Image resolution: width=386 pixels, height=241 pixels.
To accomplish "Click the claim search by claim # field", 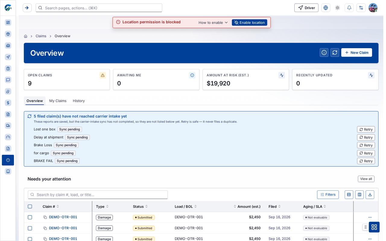I will [x=98, y=195].
